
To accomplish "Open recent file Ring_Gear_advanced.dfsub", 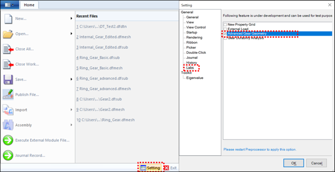I will (x=102, y=78).
